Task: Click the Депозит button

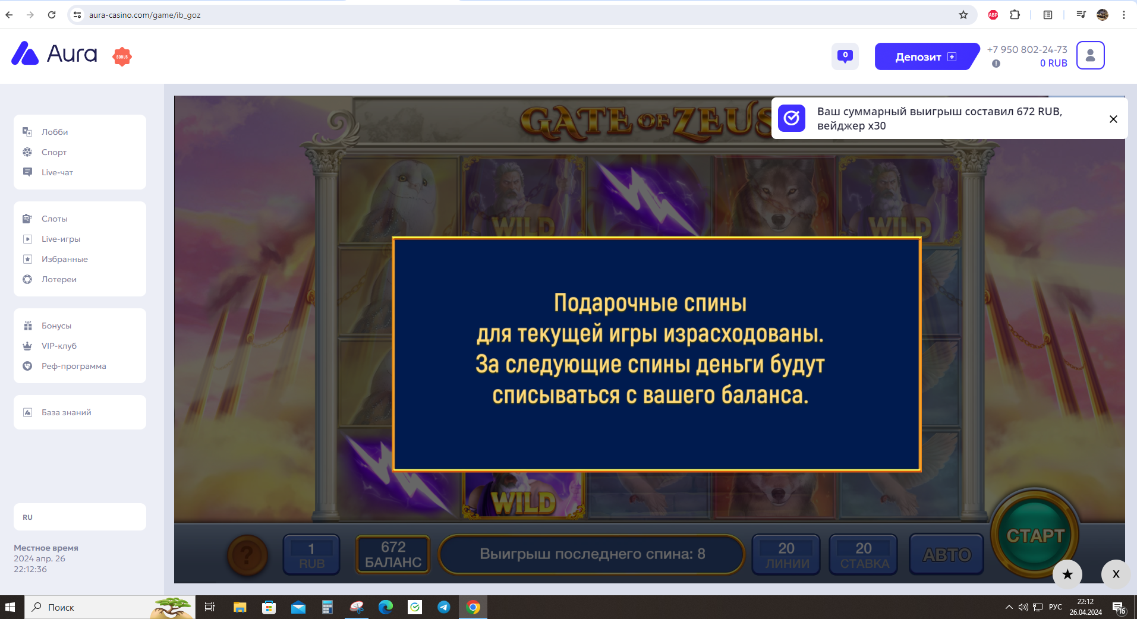Action: (x=925, y=56)
